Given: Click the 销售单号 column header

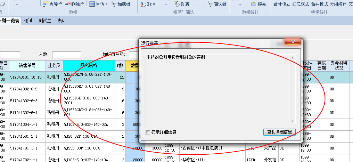Looking at the screenshot, I should (x=27, y=66).
